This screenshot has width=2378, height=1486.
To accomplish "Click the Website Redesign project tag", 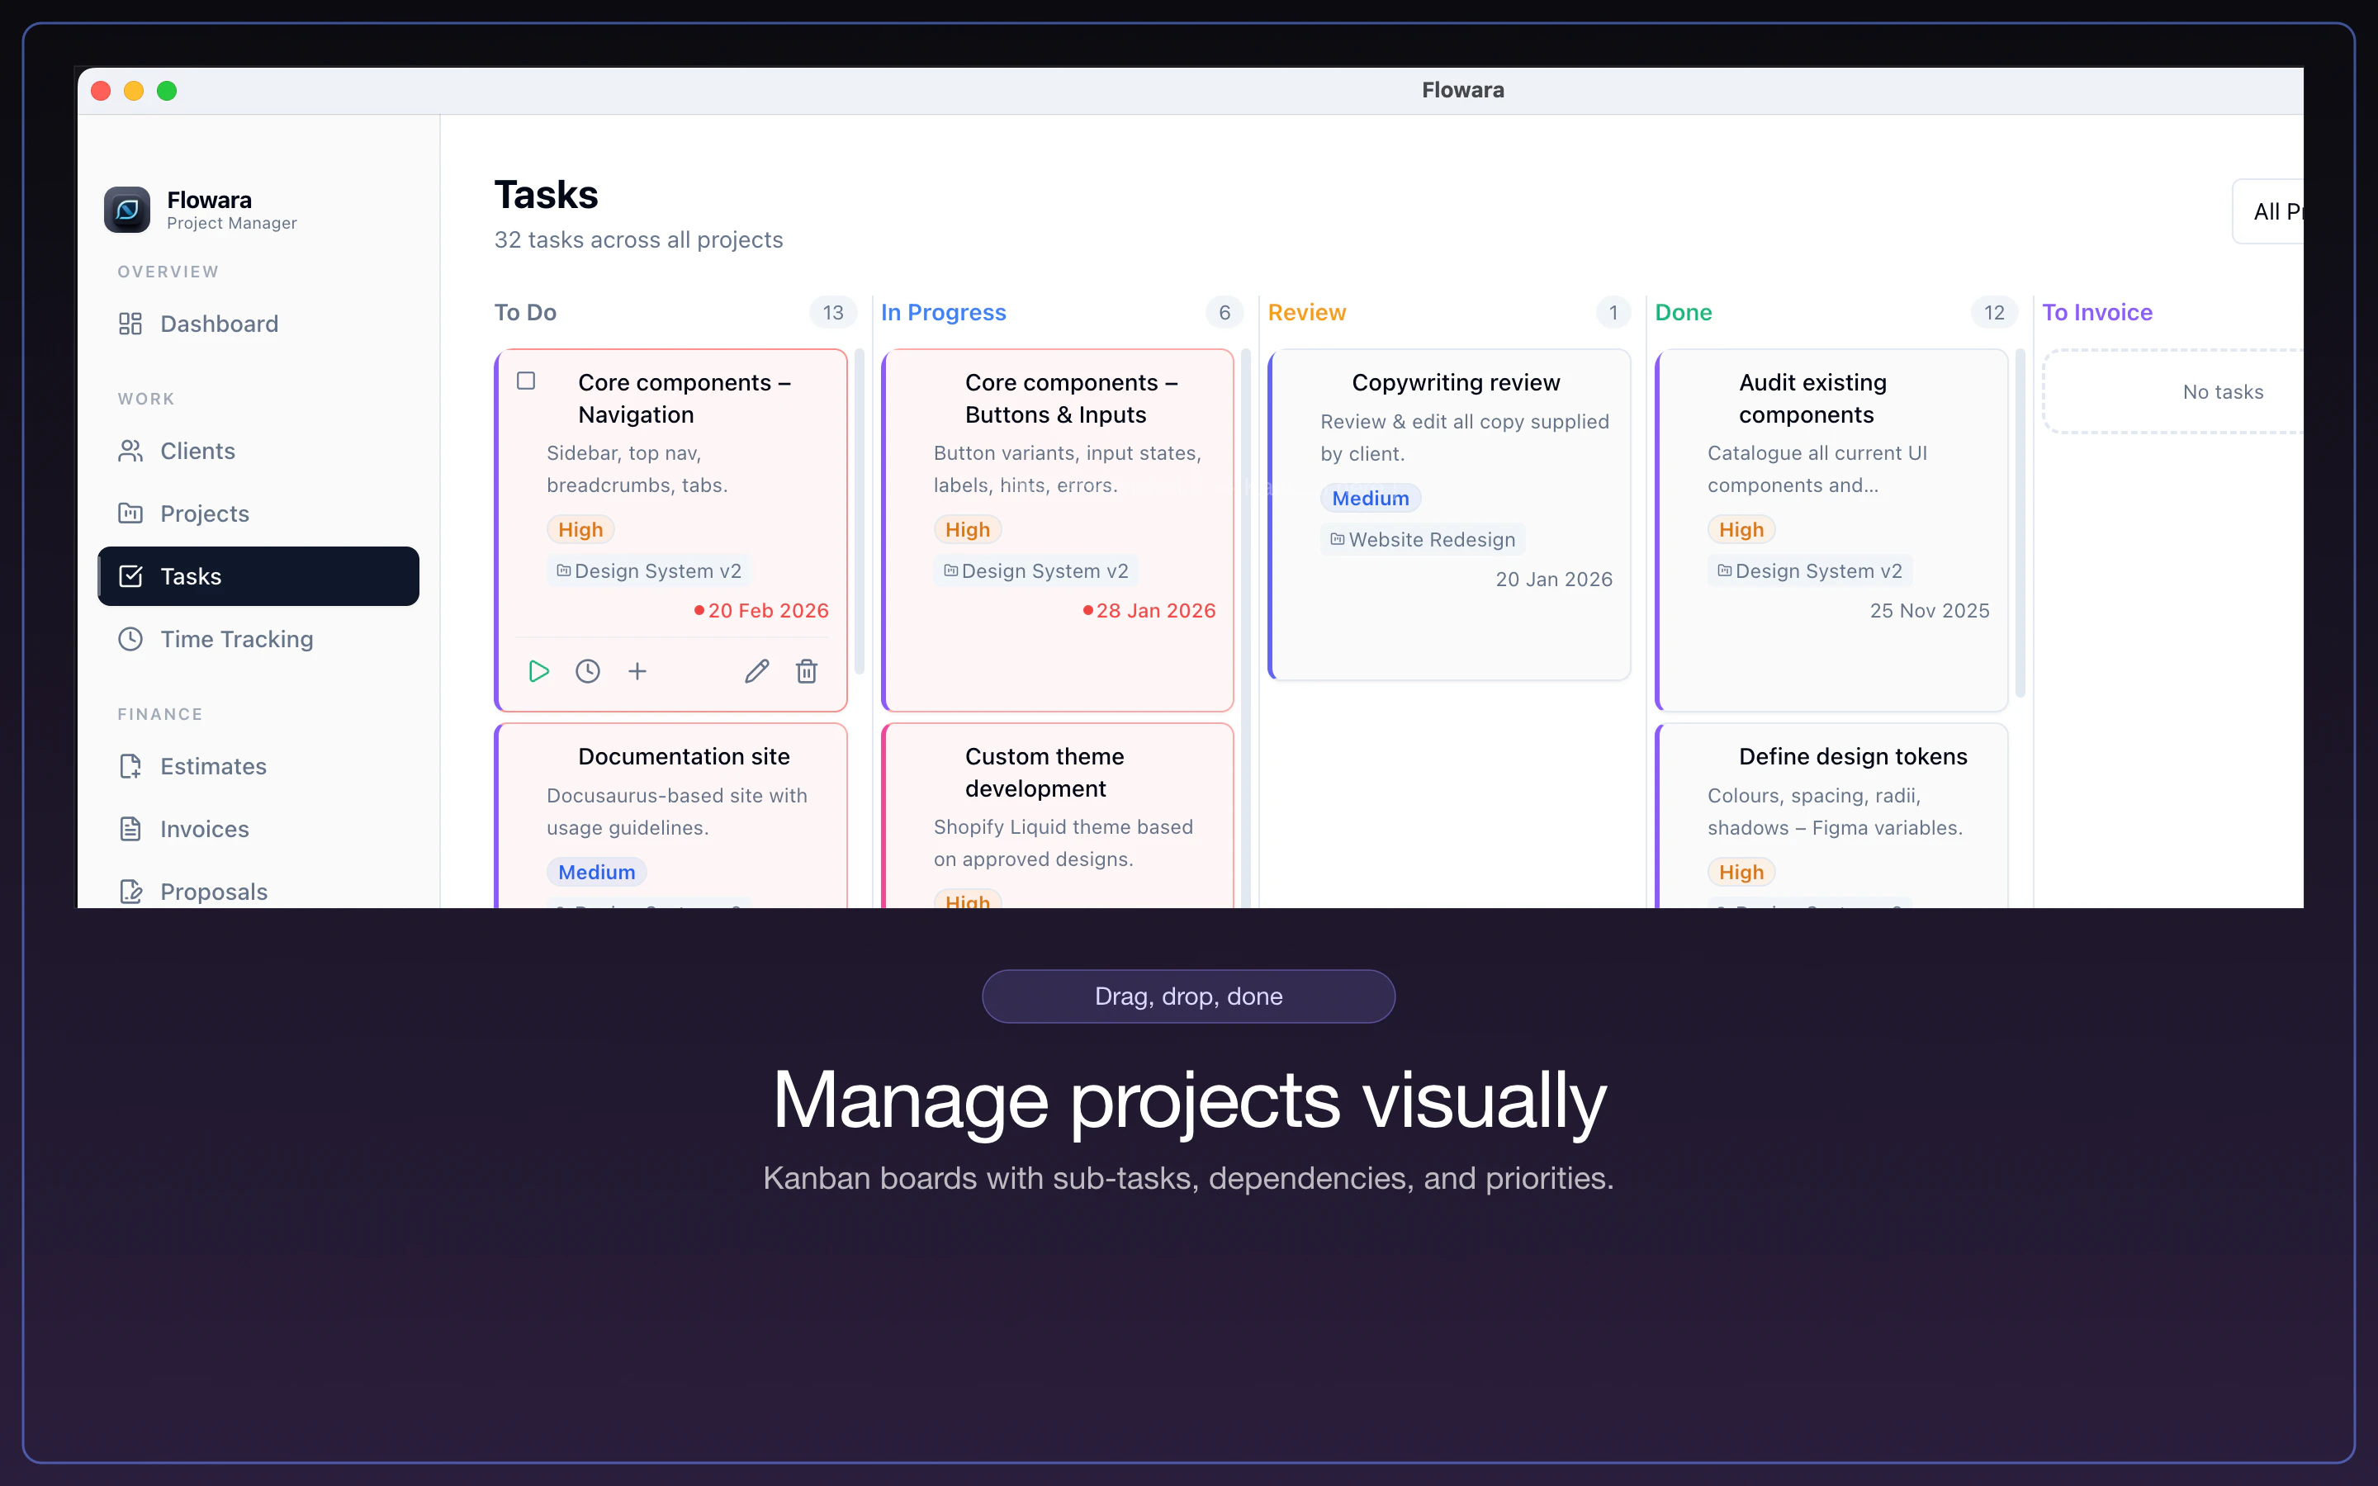I will click(1423, 540).
